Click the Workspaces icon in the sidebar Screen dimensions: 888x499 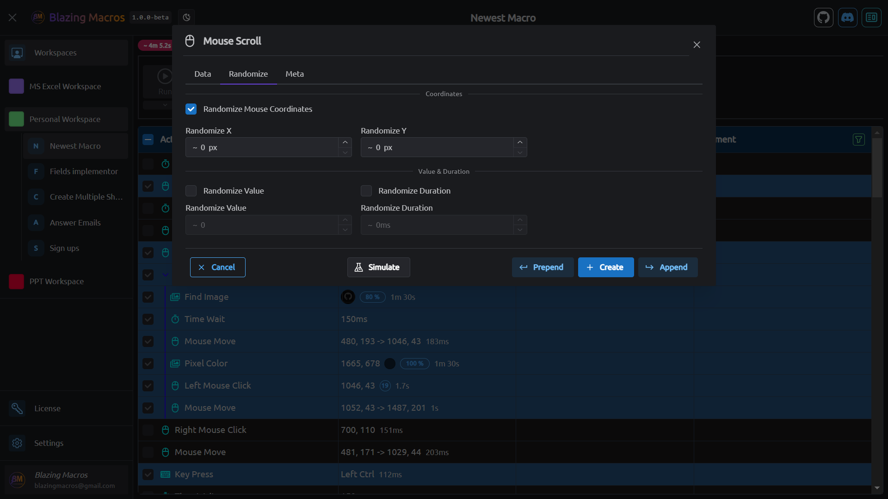(17, 52)
